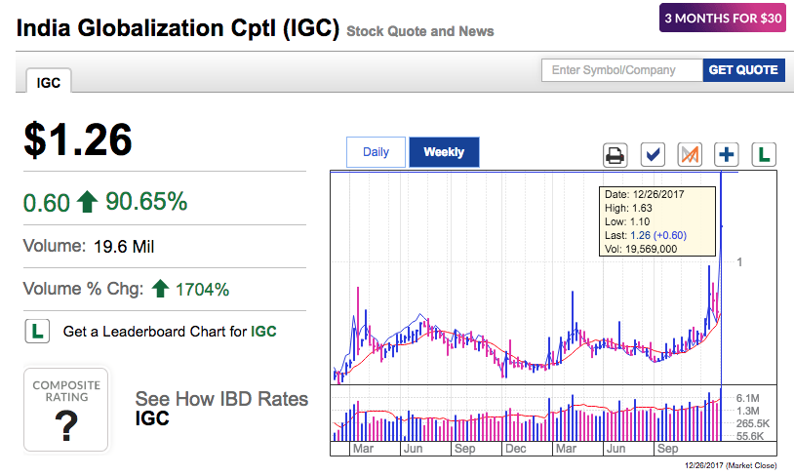Click the Sep label at the axis right end
The width and height of the screenshot is (794, 476).
pyautogui.click(x=667, y=449)
